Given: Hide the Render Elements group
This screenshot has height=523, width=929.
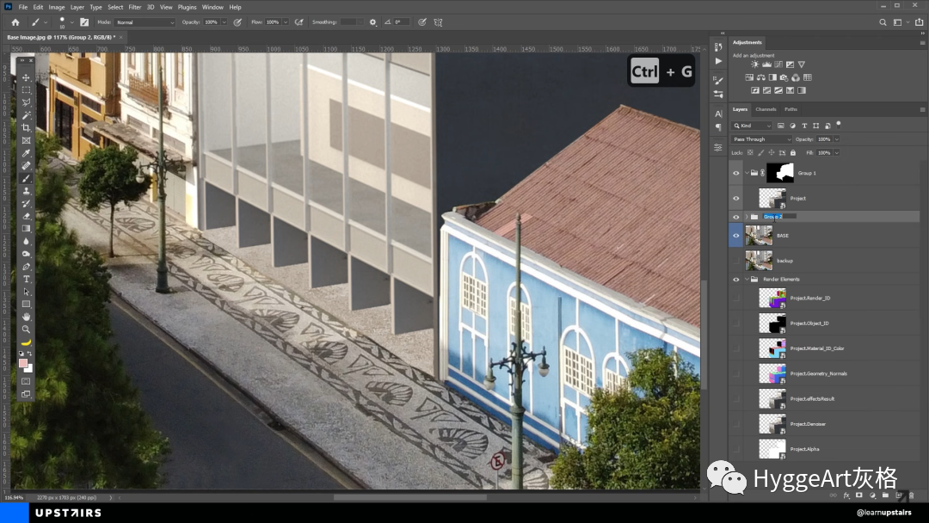Looking at the screenshot, I should pos(735,280).
